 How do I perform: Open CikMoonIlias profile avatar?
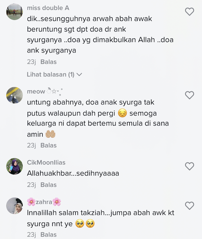click(14, 166)
